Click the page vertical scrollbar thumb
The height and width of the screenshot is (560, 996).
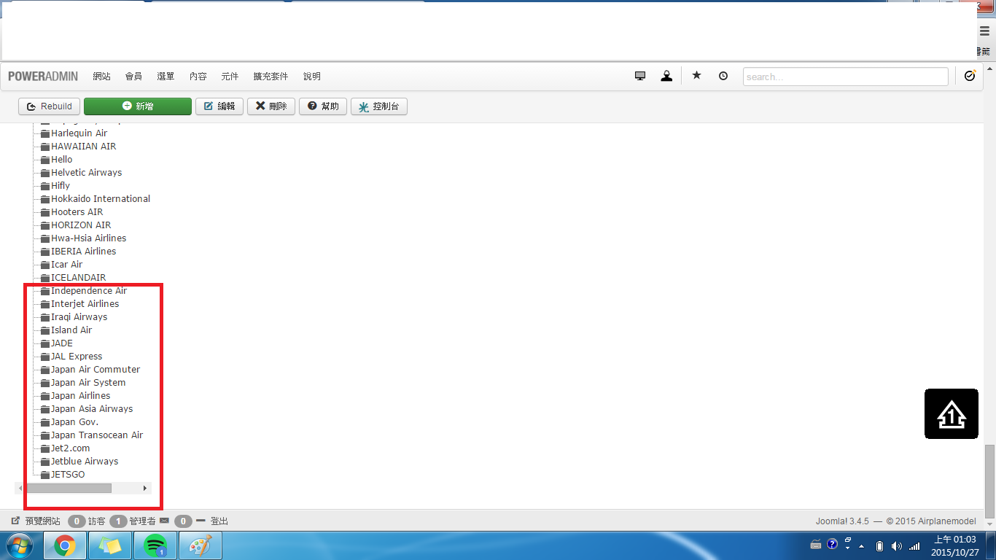pos(989,481)
